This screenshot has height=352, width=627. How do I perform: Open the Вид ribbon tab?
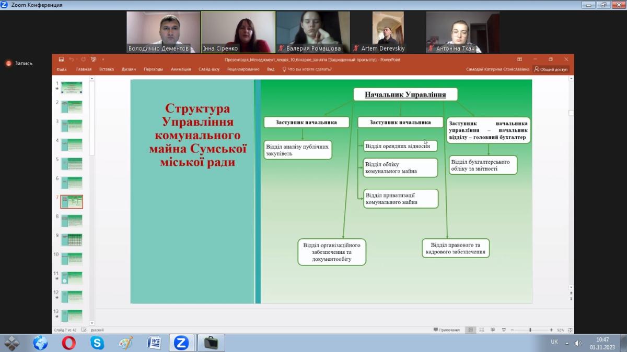tap(271, 69)
